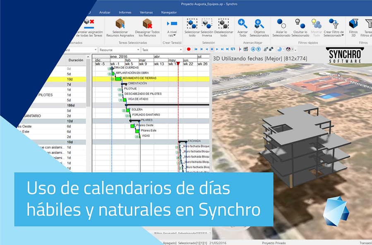Image resolution: width=372 pixels, height=245 pixels.
Task: Stop the simulation playback
Action: 212,49
